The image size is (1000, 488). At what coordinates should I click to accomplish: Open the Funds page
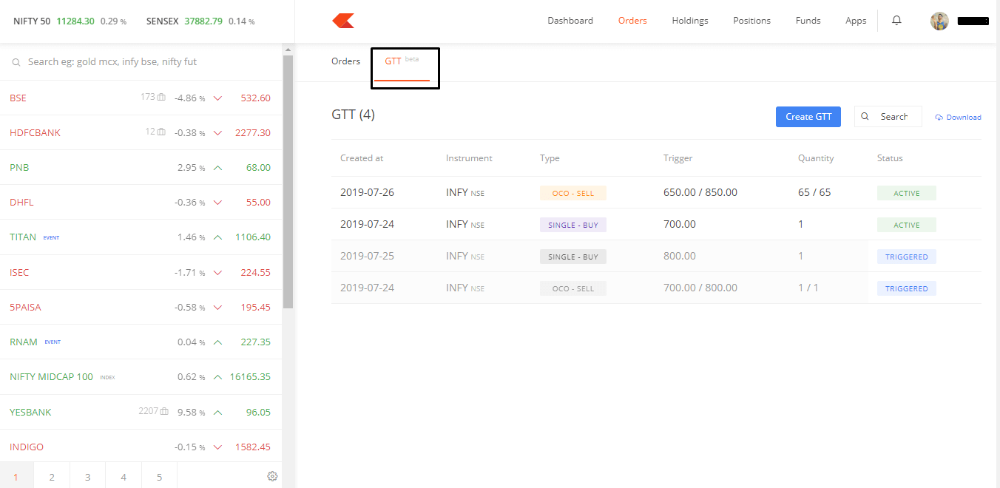click(808, 21)
